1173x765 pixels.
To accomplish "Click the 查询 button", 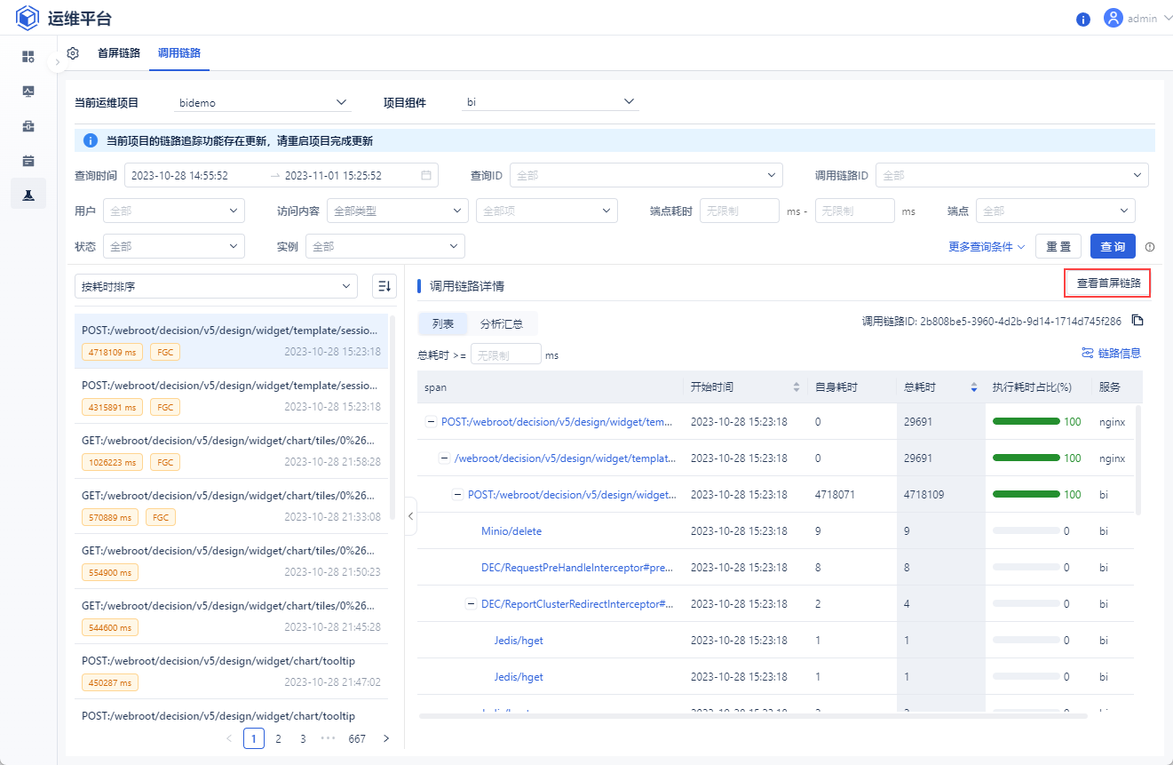I will pos(1112,246).
